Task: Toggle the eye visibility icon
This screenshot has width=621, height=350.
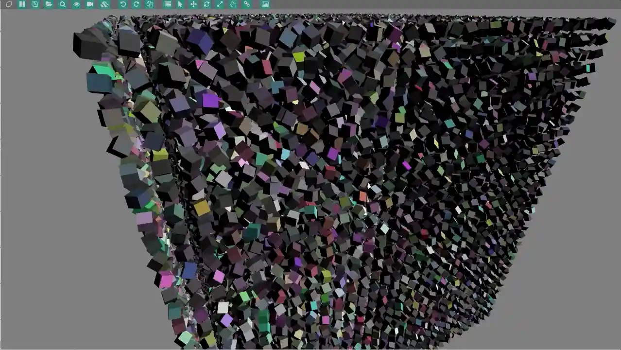Action: pyautogui.click(x=76, y=4)
